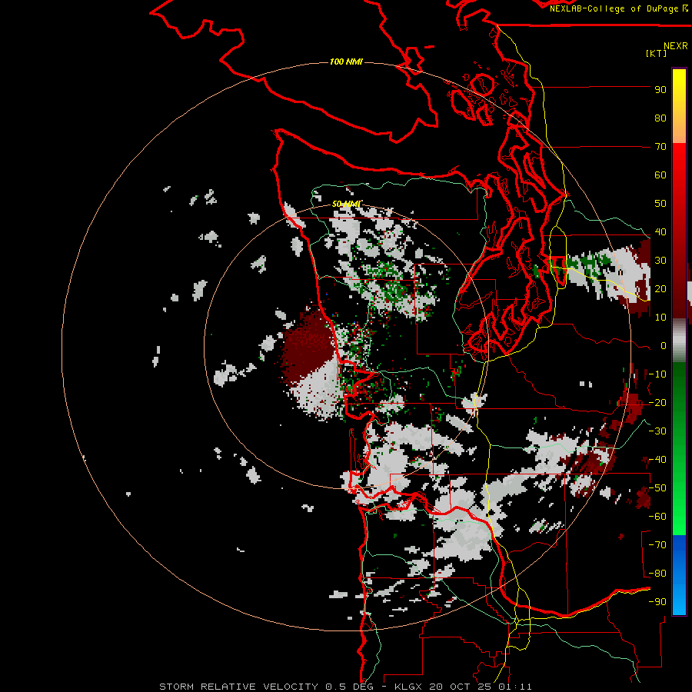Click the [KT] units label
This screenshot has width=692, height=692.
pyautogui.click(x=657, y=53)
